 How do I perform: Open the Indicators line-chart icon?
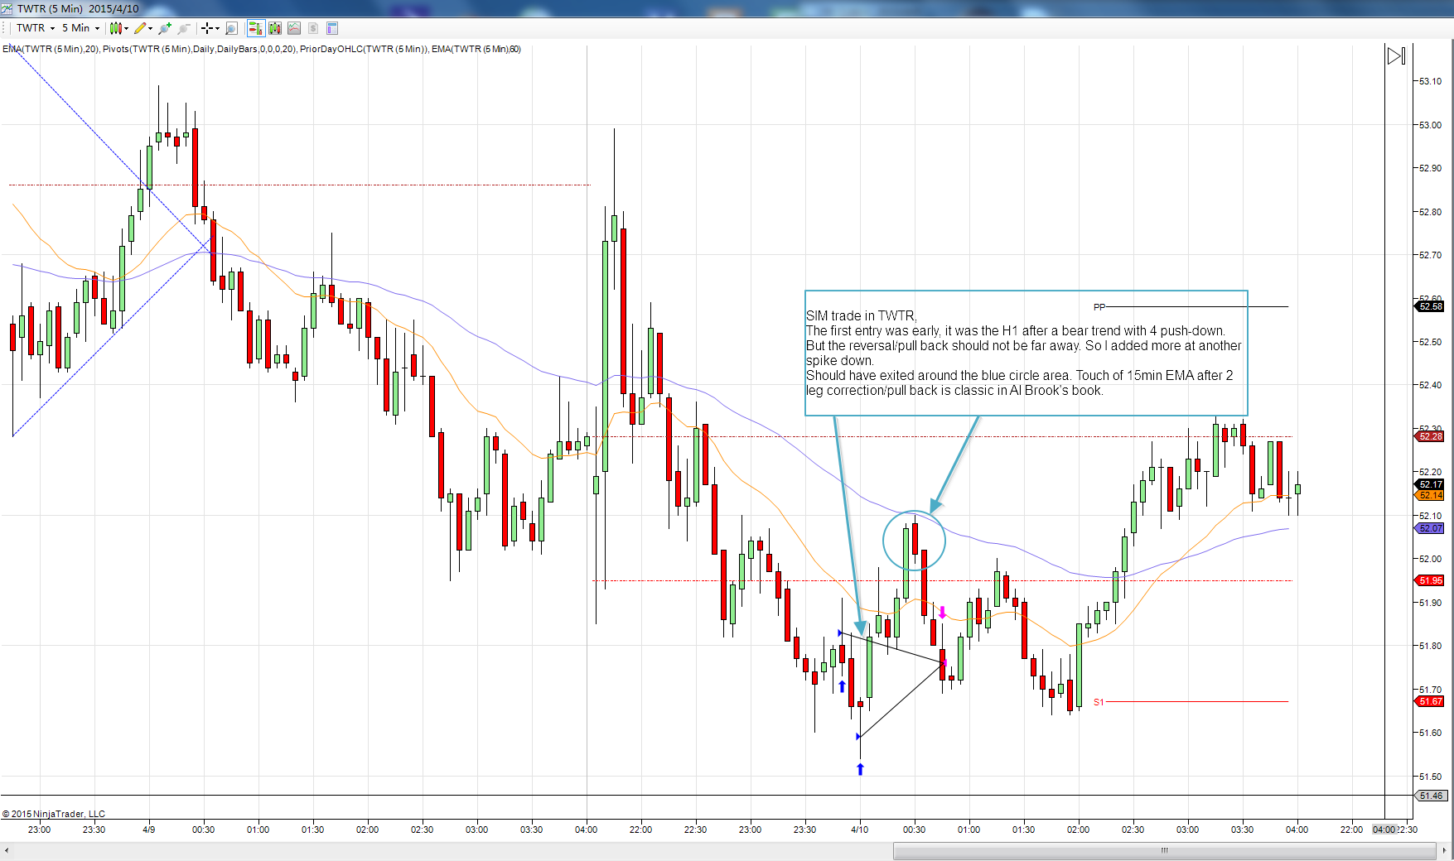point(294,28)
